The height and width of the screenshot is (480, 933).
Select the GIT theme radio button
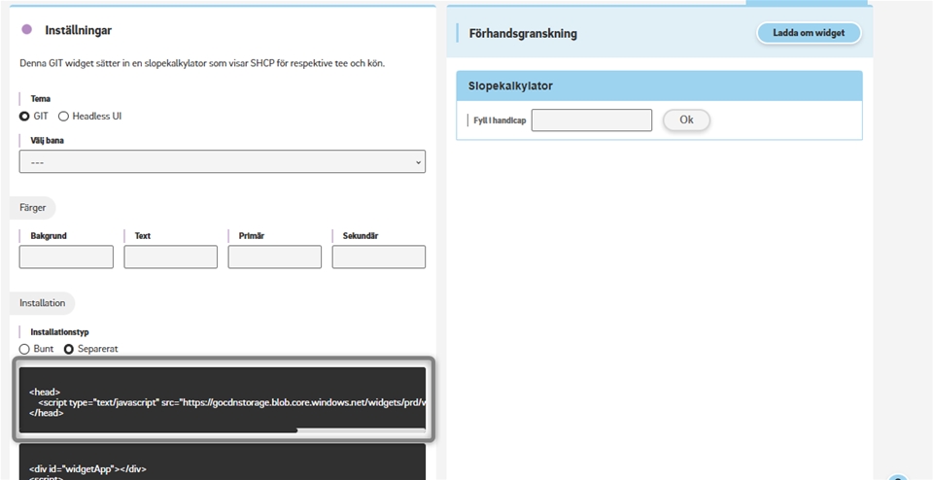tap(25, 117)
